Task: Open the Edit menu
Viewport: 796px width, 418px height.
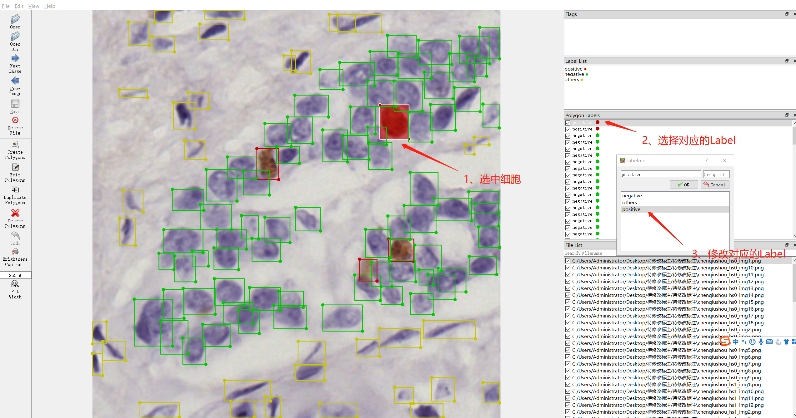Action: point(19,6)
